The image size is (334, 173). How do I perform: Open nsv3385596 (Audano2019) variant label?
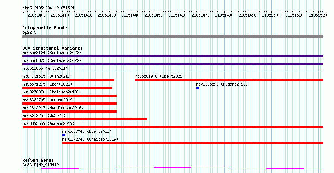[x=222, y=84]
